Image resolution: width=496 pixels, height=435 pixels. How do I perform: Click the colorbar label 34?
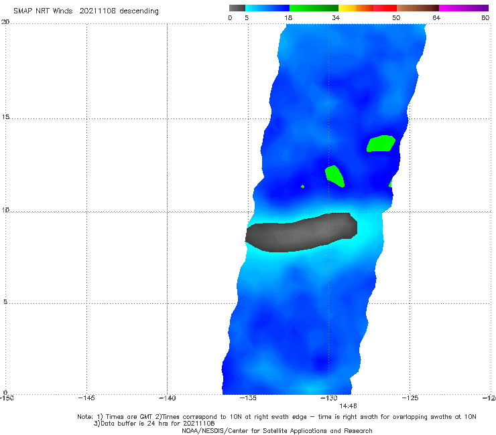click(336, 17)
